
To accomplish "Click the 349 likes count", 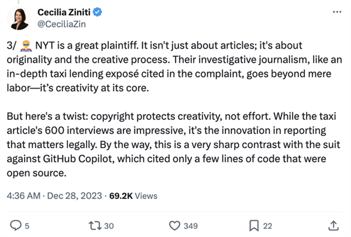I will point(191,226).
